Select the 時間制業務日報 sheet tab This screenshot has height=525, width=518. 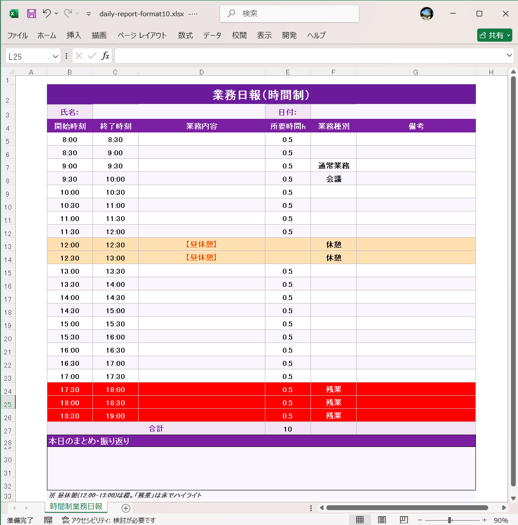pos(76,506)
